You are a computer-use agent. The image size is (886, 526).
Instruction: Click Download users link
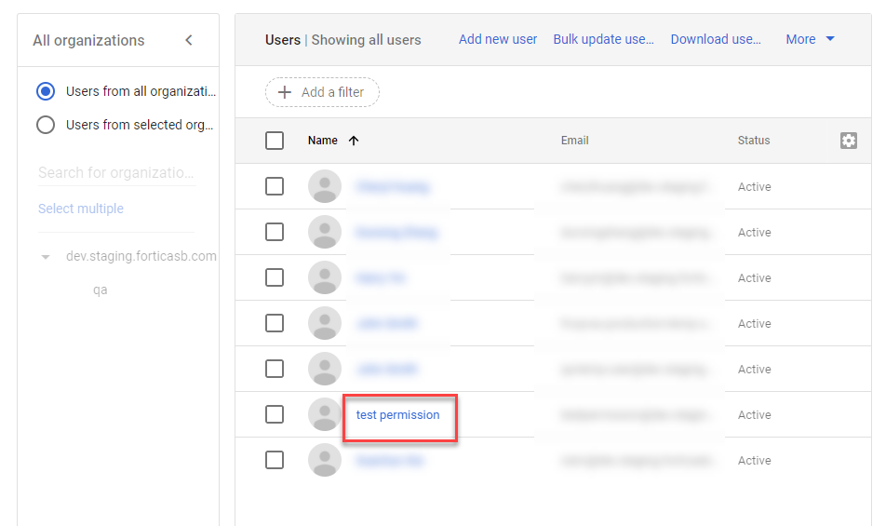click(x=716, y=39)
